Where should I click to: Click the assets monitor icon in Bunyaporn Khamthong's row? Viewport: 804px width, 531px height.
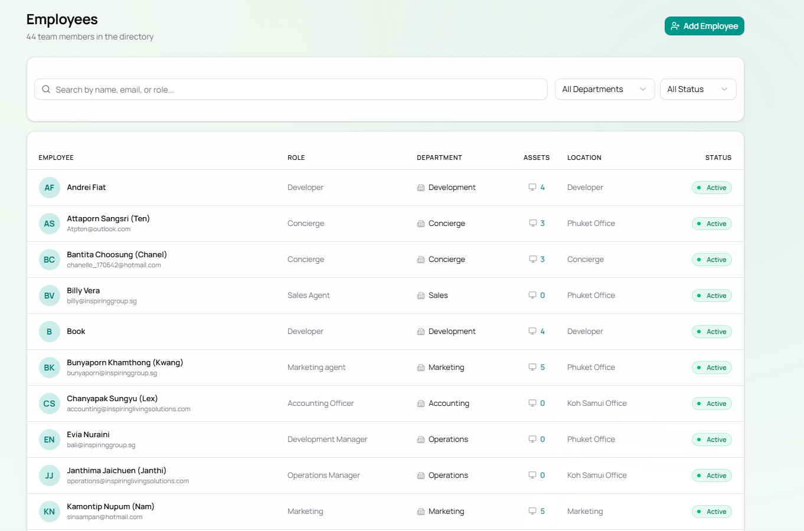[x=532, y=368]
